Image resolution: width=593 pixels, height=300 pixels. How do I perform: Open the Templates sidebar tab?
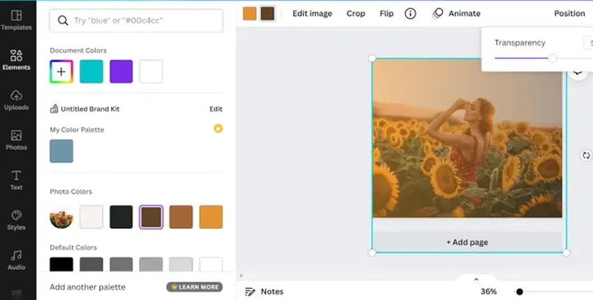(x=17, y=20)
